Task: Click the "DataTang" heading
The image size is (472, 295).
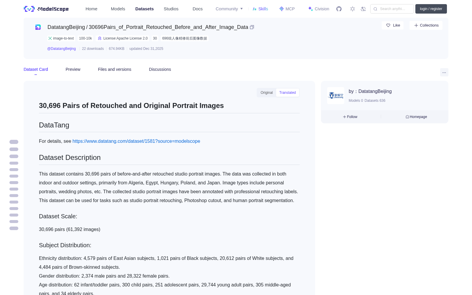Action: (x=54, y=125)
